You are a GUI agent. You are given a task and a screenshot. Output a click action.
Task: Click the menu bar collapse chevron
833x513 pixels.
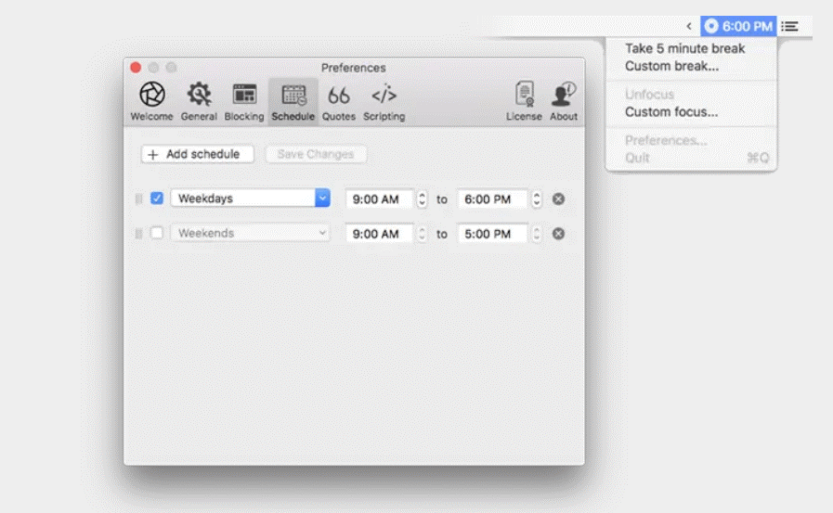[x=689, y=26]
